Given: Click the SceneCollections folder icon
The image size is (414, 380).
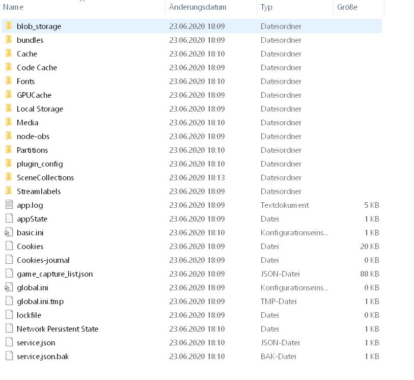Looking at the screenshot, I should 9,177.
